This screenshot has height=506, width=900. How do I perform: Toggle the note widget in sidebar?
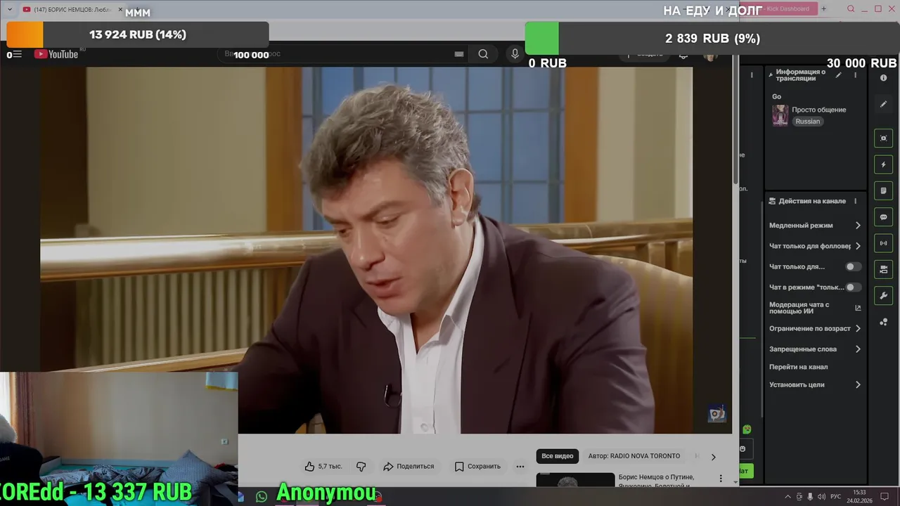pyautogui.click(x=884, y=190)
